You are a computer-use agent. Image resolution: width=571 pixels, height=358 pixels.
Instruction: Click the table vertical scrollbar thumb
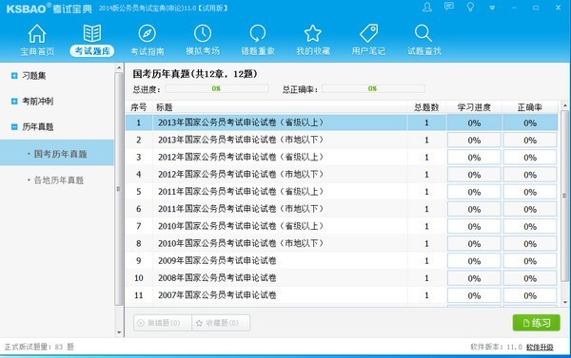click(x=564, y=196)
